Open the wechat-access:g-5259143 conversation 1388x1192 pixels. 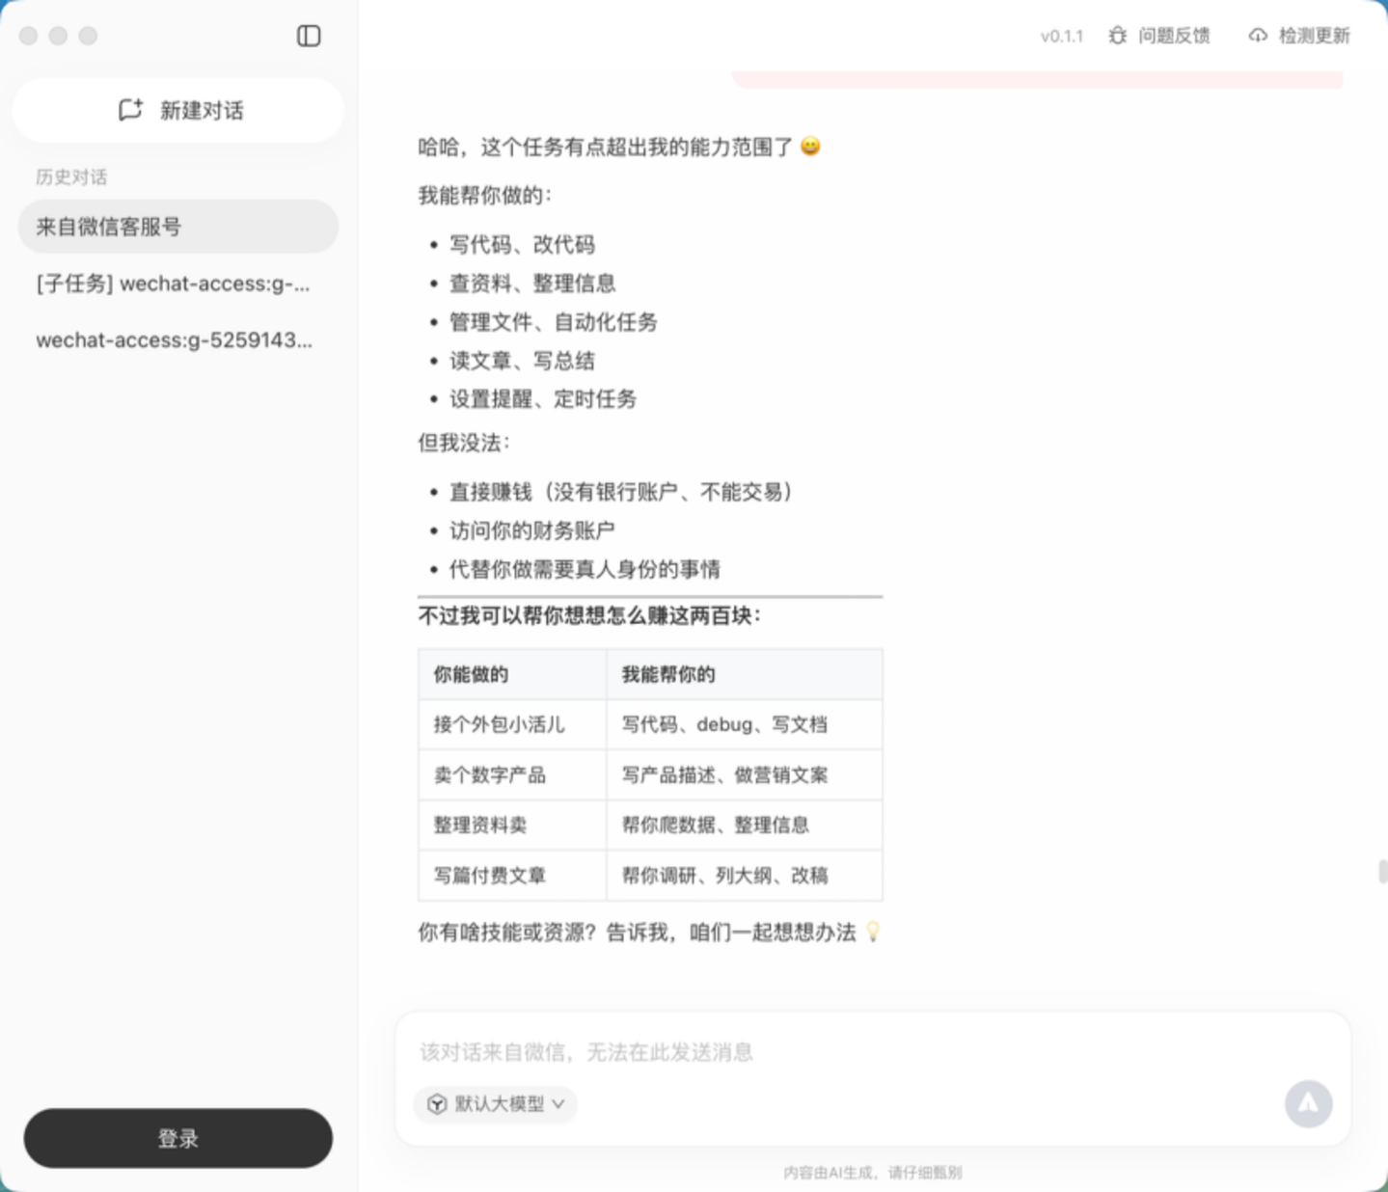[x=174, y=339]
